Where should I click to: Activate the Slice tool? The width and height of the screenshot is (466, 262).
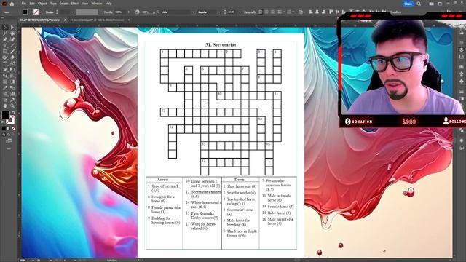(x=12, y=100)
